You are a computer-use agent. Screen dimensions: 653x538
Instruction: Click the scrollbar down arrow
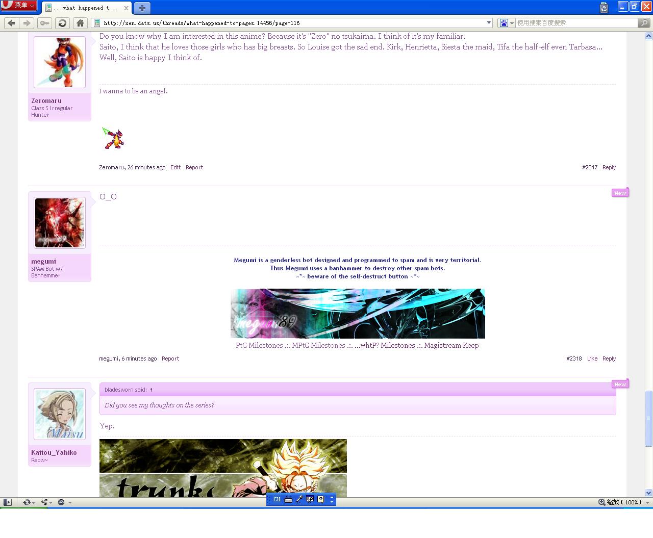(x=649, y=493)
